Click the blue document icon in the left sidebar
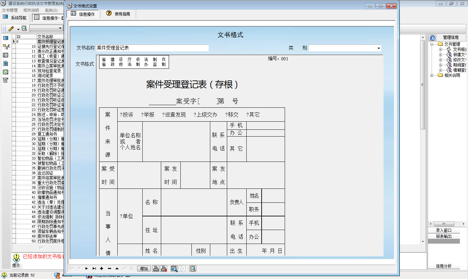Viewport: 468px width, 279px height. (x=6, y=64)
